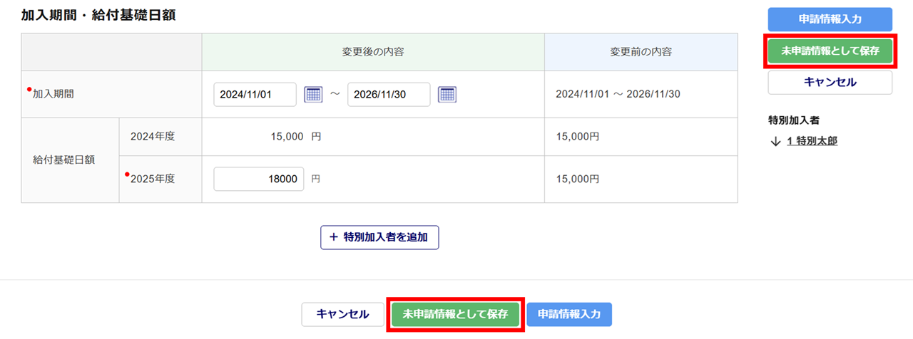Save via the sidebar 未申請情報として保存 button

[x=830, y=51]
